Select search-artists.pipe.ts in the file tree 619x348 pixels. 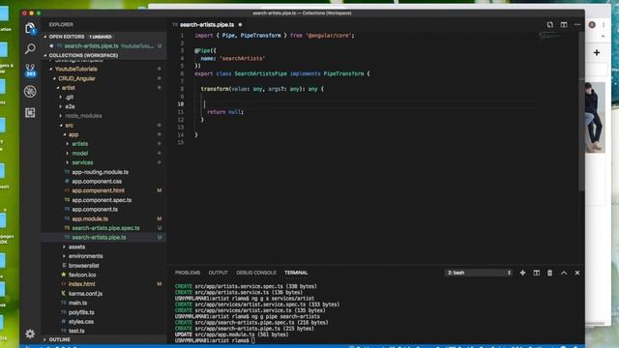[104, 238]
